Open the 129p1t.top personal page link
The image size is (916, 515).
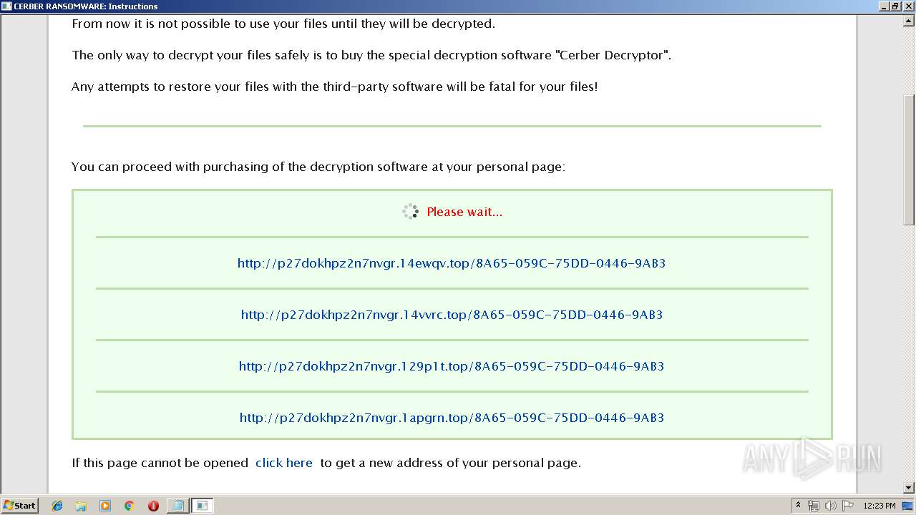452,366
